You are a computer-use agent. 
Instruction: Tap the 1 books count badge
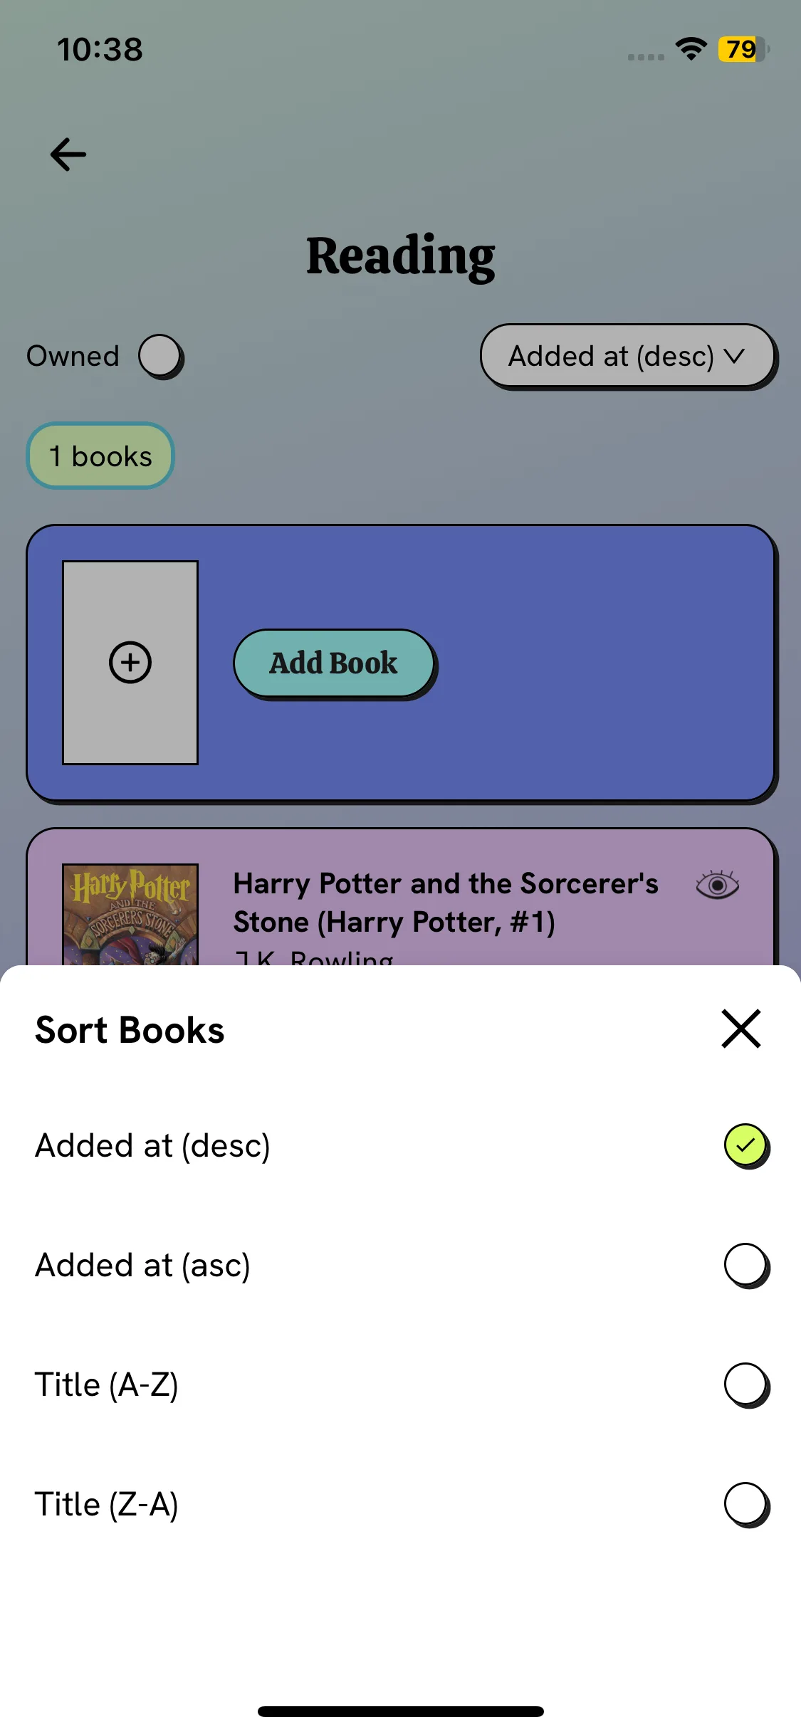pyautogui.click(x=100, y=456)
